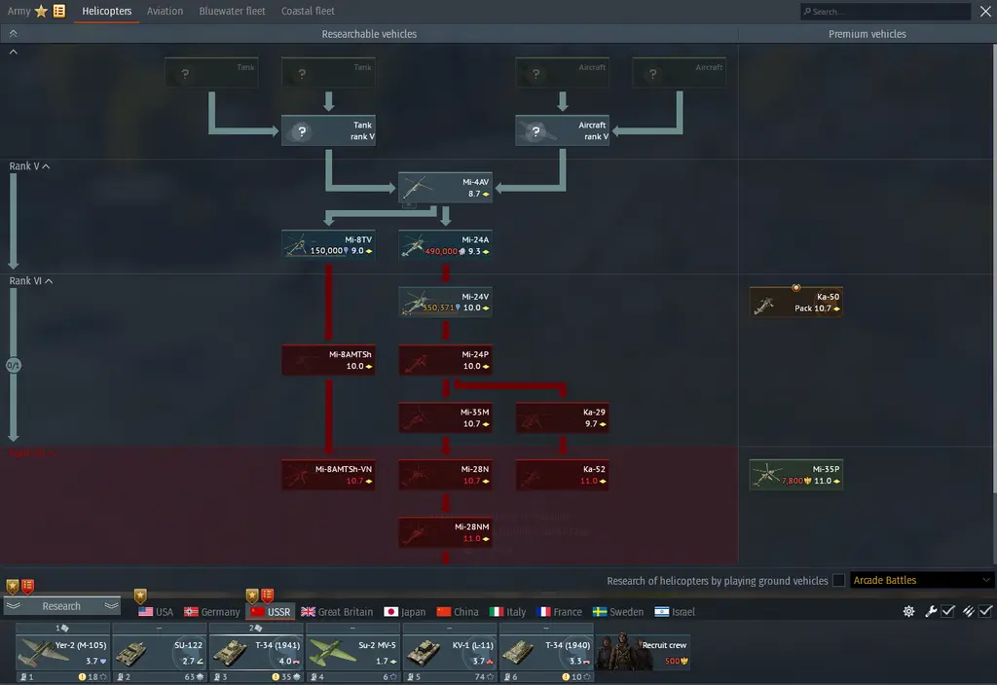Click the unknown Tank rank V vehicle
This screenshot has width=997, height=685.
[329, 130]
